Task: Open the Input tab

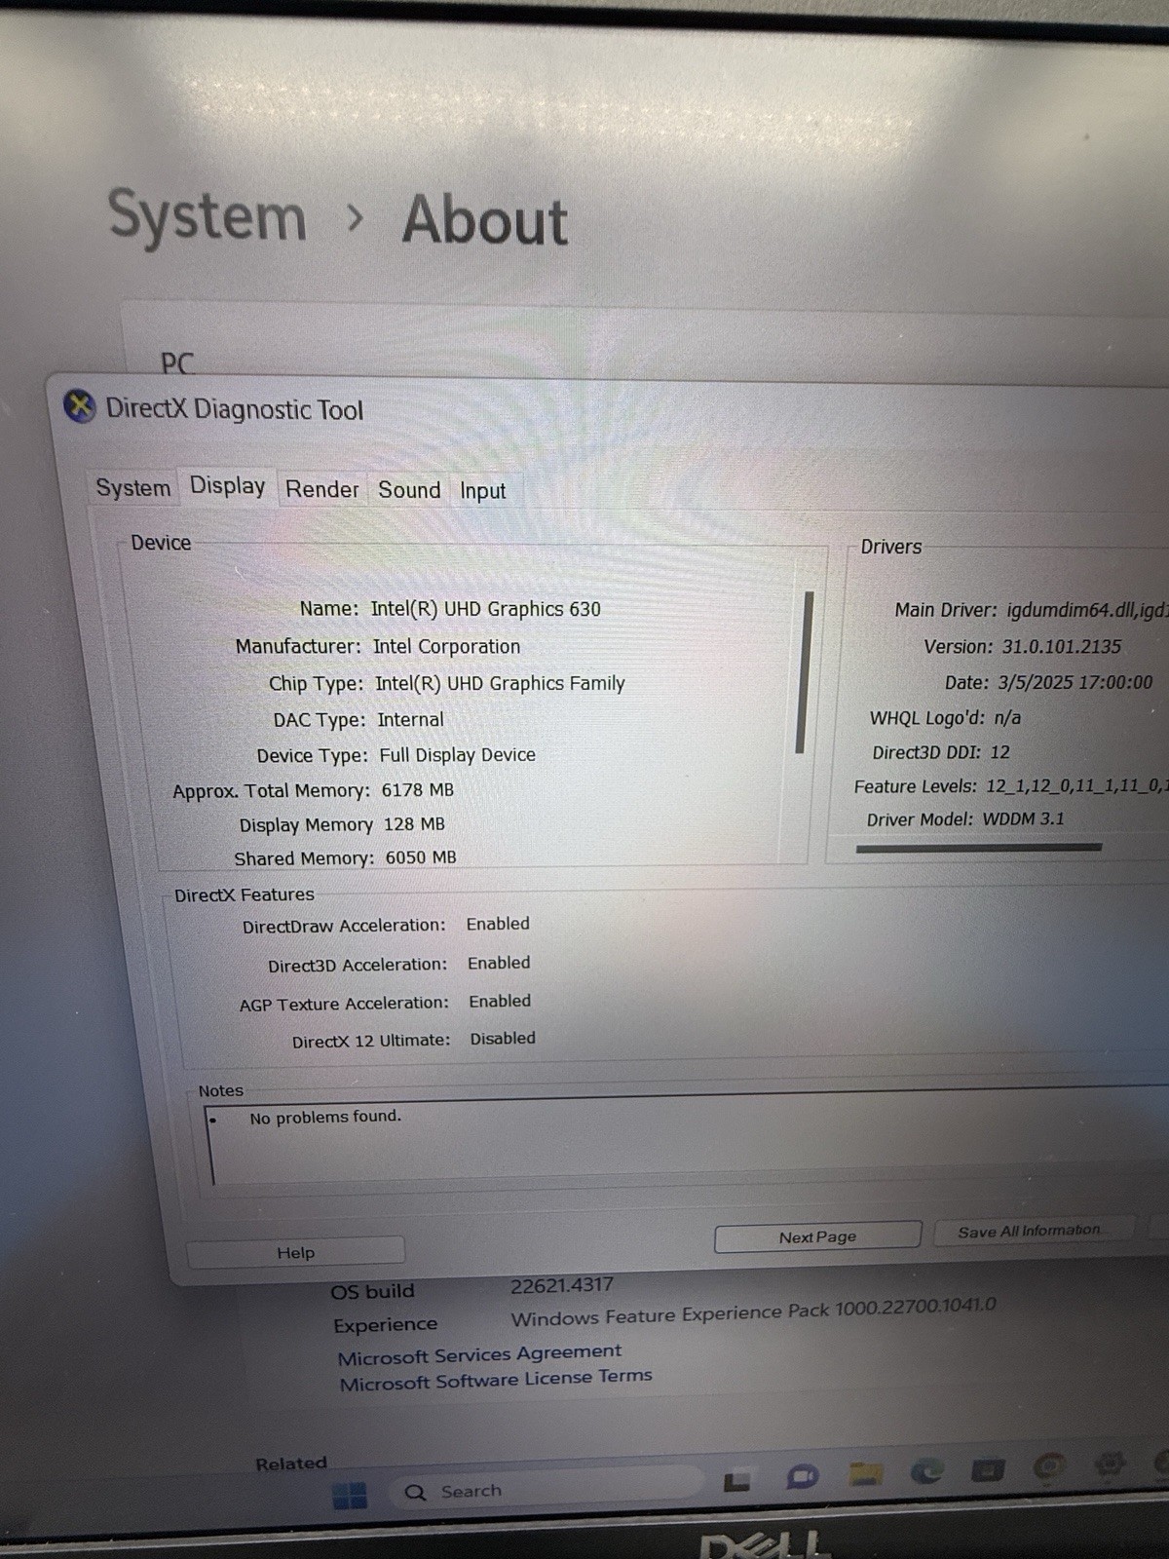Action: tap(483, 491)
